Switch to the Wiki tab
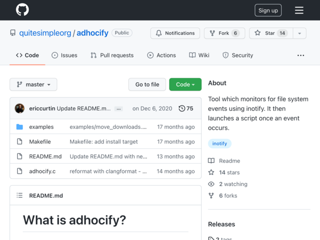Image resolution: width=320 pixels, height=240 pixels. (199, 55)
